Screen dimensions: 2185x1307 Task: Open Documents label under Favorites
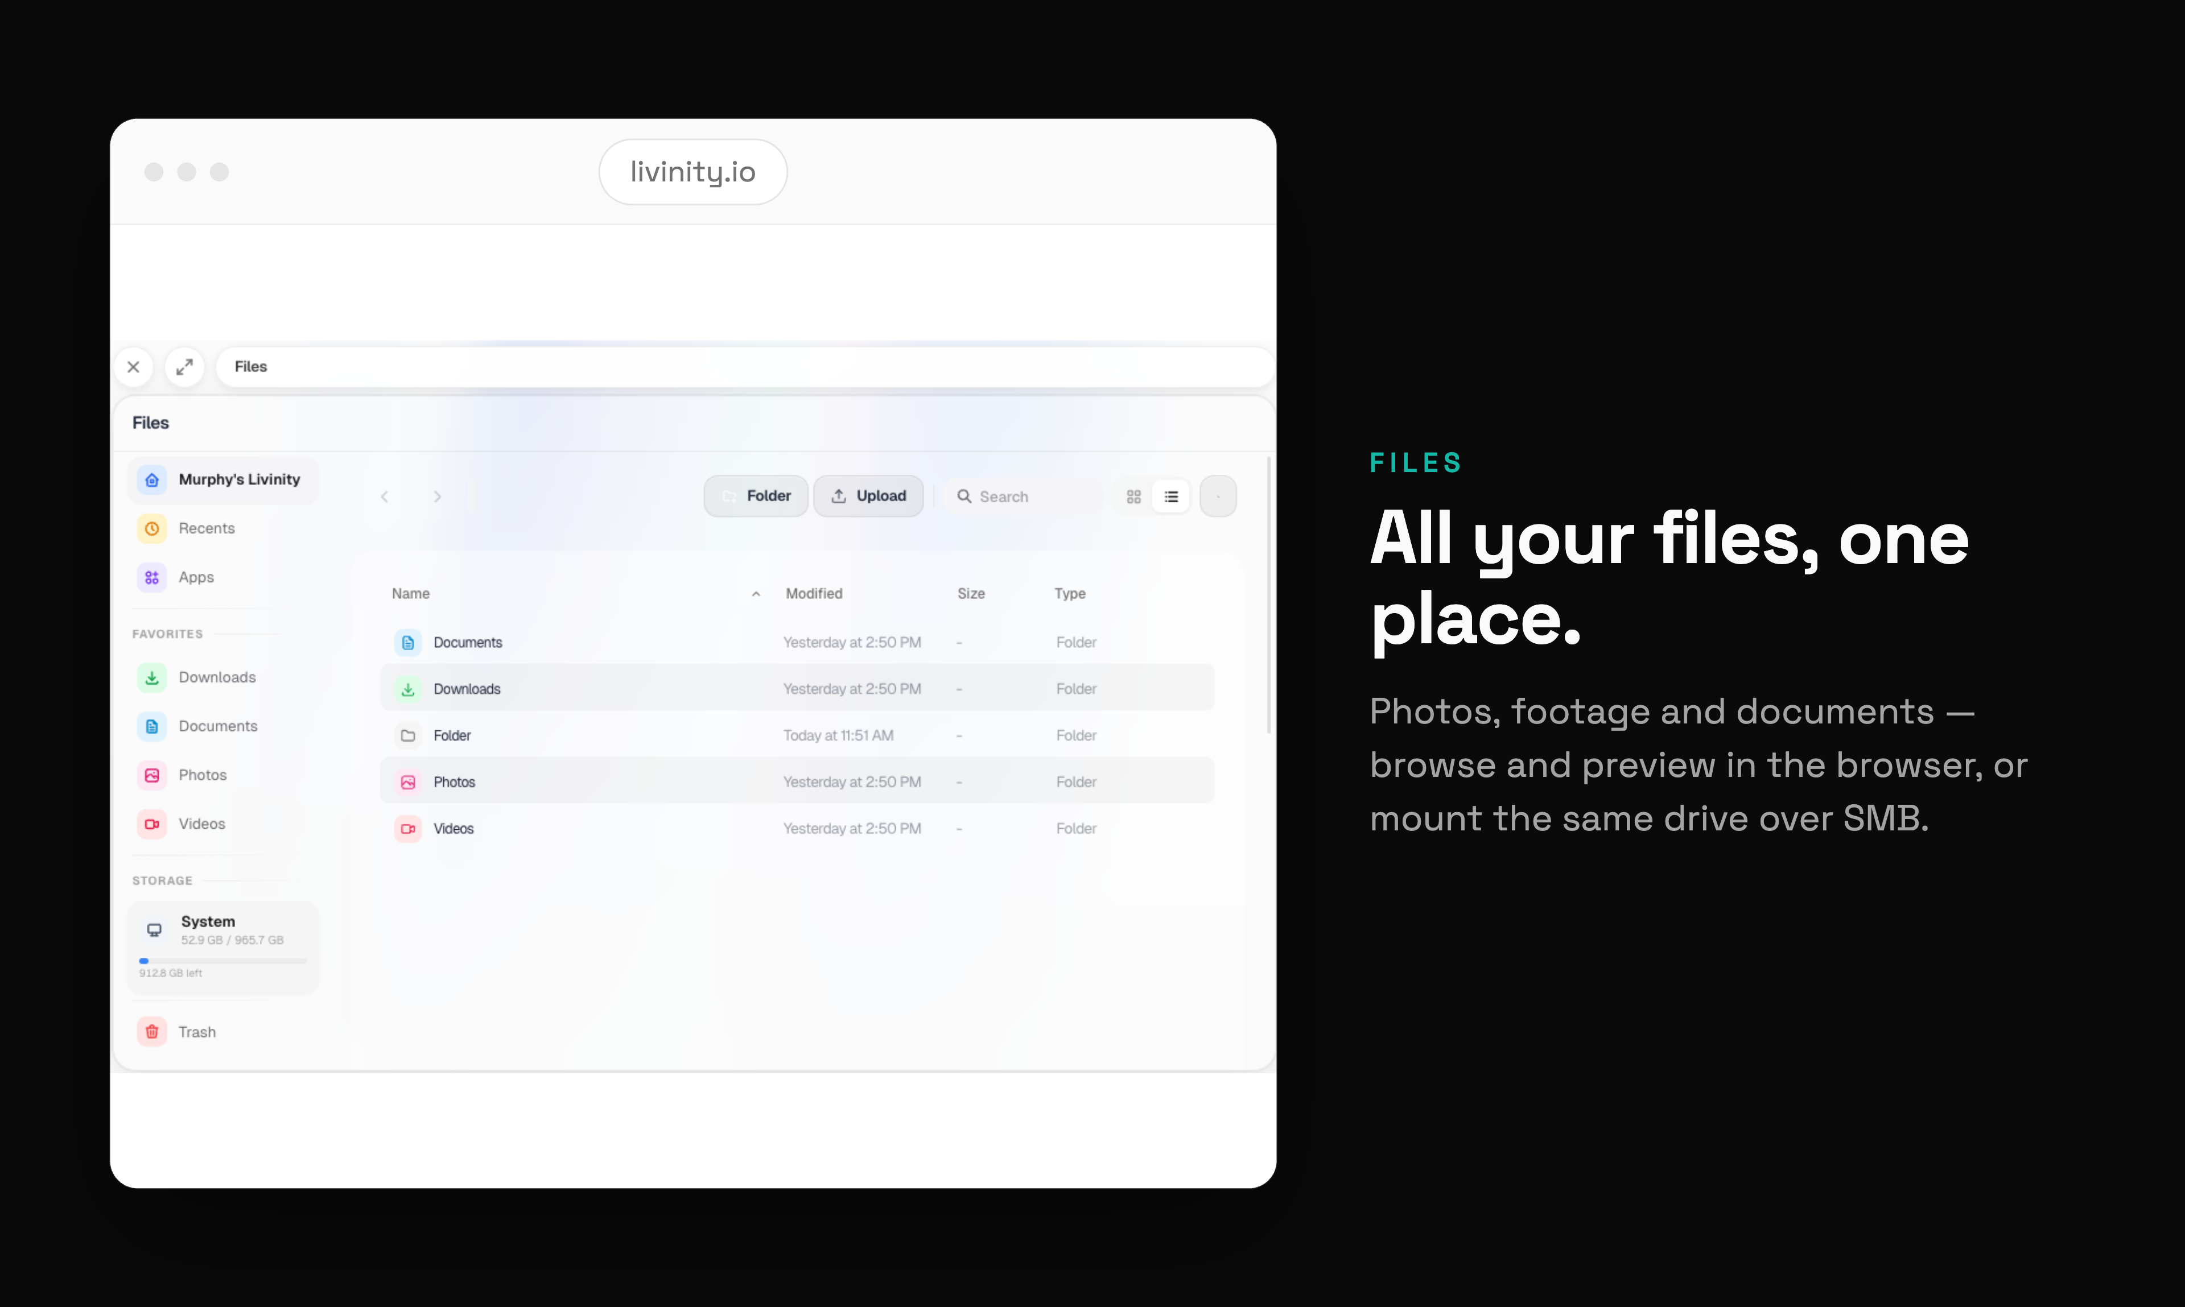coord(218,727)
